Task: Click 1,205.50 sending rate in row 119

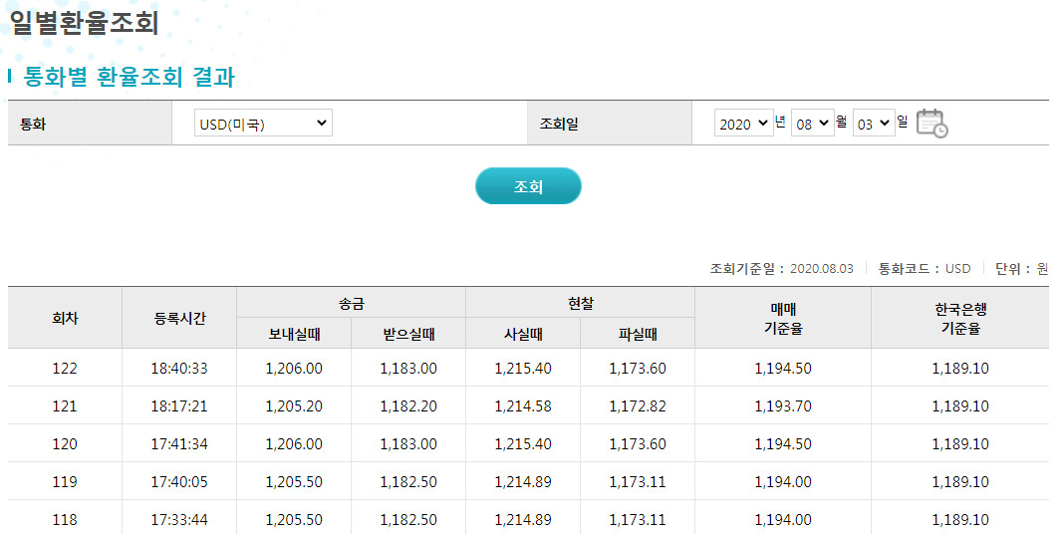Action: pyautogui.click(x=294, y=482)
